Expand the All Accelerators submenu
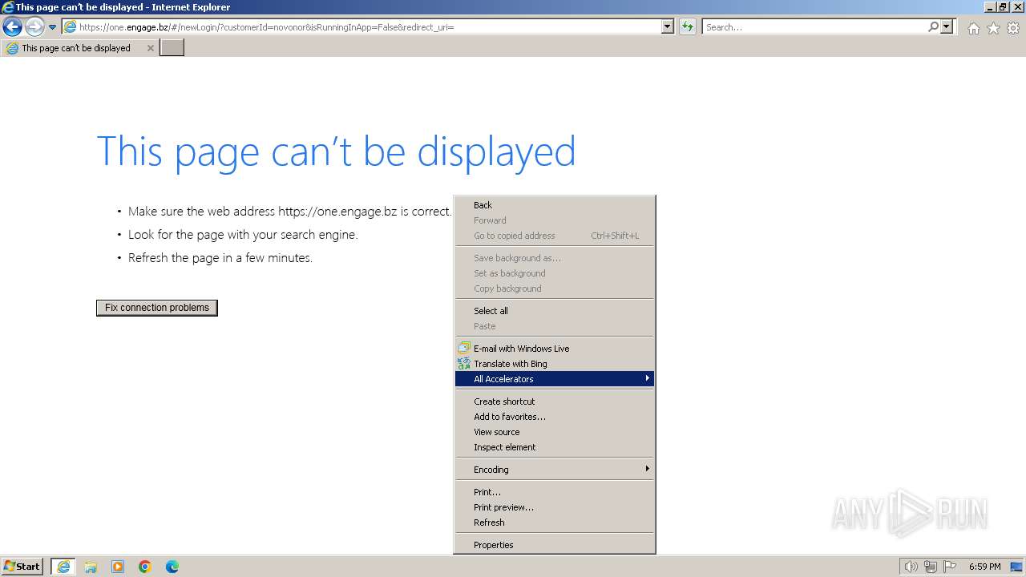The width and height of the screenshot is (1026, 577). point(555,379)
